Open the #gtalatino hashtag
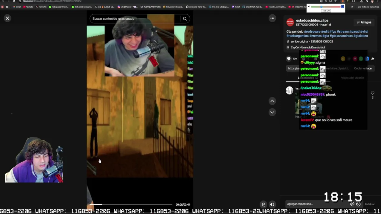This screenshot has width=381, height=214. pos(360,36)
